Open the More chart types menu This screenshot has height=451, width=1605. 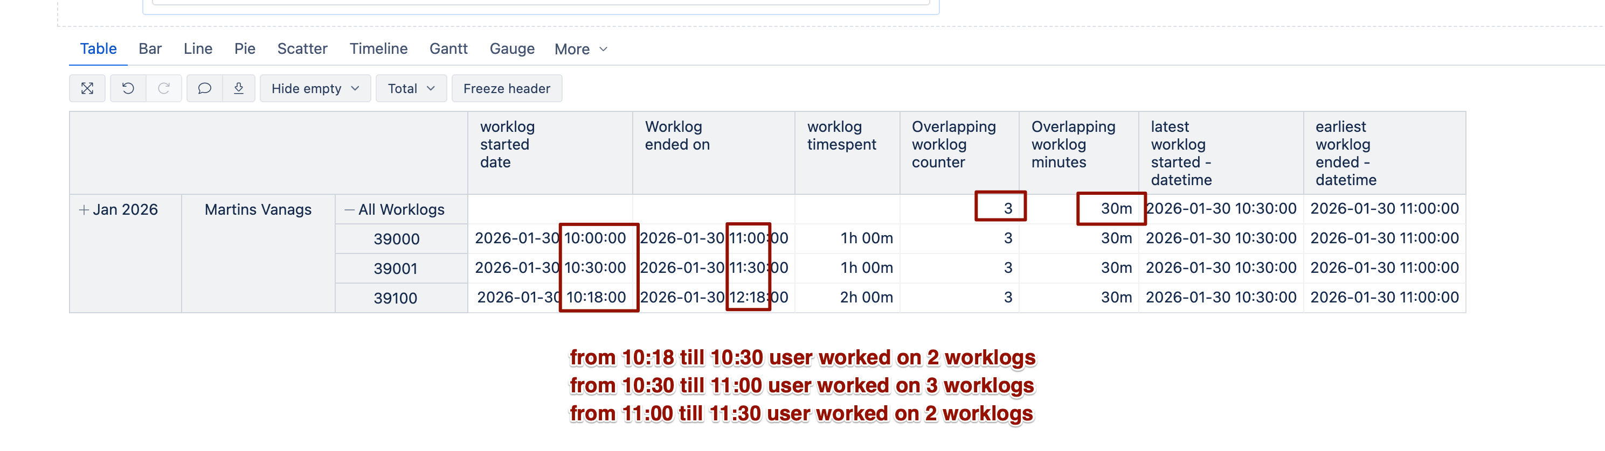pyautogui.click(x=580, y=49)
